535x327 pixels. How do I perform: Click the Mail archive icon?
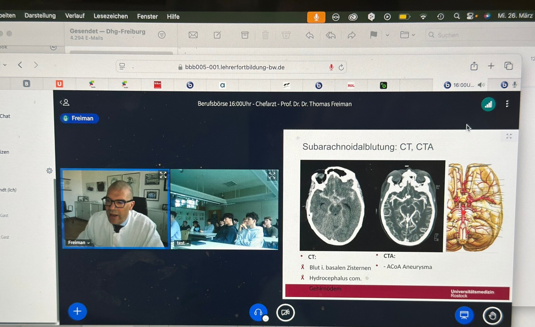coord(245,35)
